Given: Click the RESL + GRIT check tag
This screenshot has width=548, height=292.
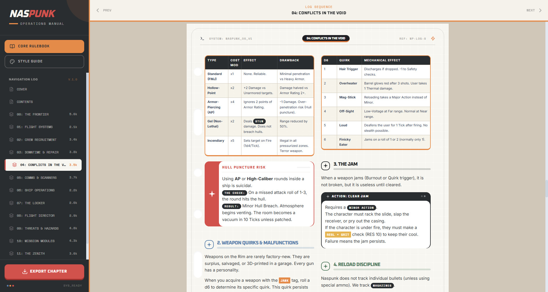Looking at the screenshot, I should point(338,235).
